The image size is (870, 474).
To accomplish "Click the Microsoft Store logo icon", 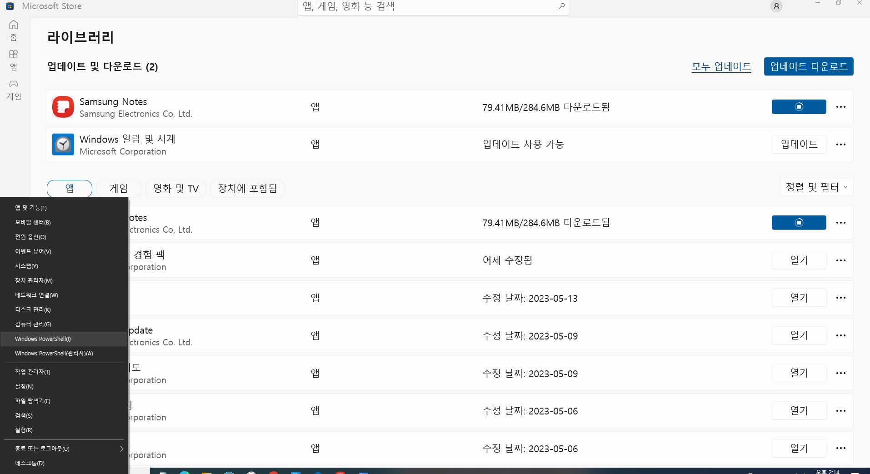I will point(10,6).
